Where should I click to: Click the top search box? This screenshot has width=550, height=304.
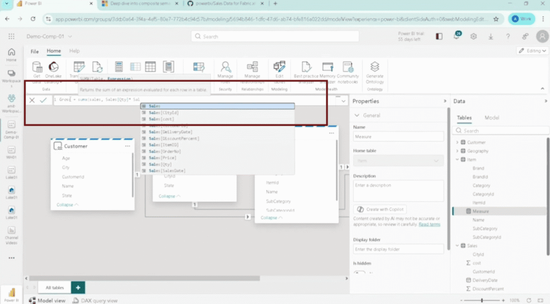click(275, 37)
